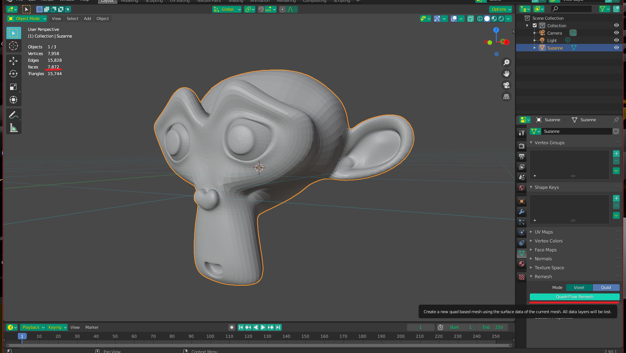Click the QuadriFlow Remesh button

click(x=575, y=297)
